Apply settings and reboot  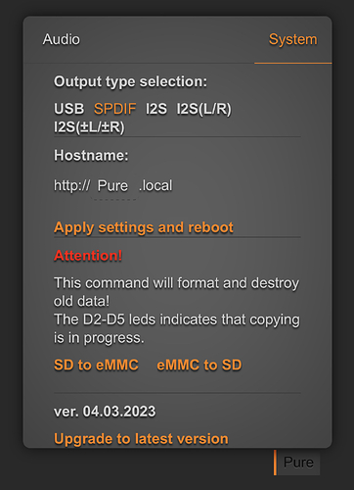[144, 227]
